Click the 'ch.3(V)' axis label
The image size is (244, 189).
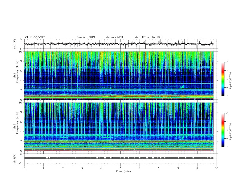tap(15, 158)
